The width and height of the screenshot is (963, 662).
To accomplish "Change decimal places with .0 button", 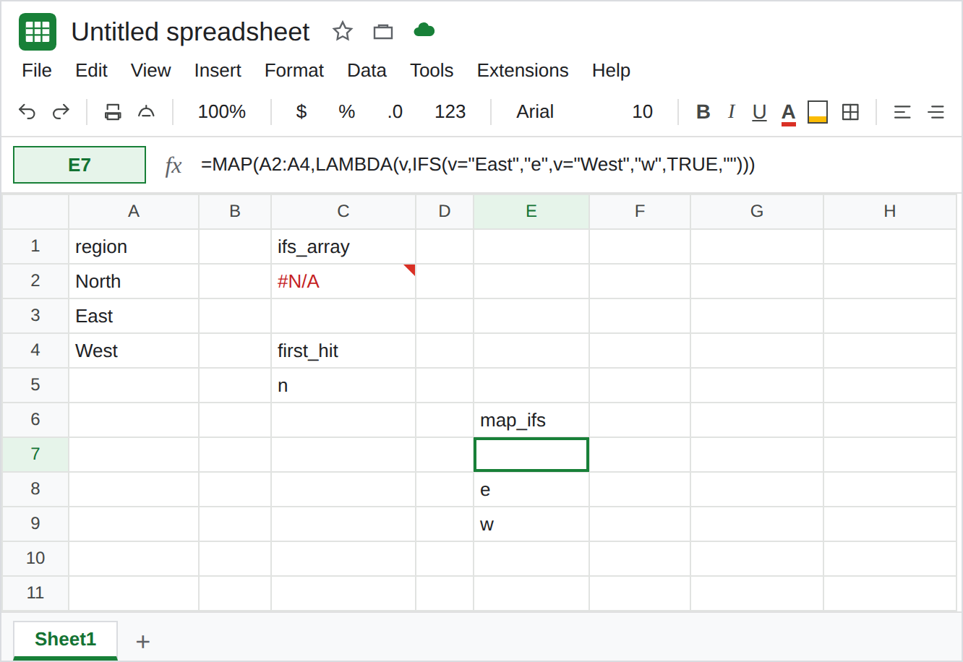I will pos(395,112).
